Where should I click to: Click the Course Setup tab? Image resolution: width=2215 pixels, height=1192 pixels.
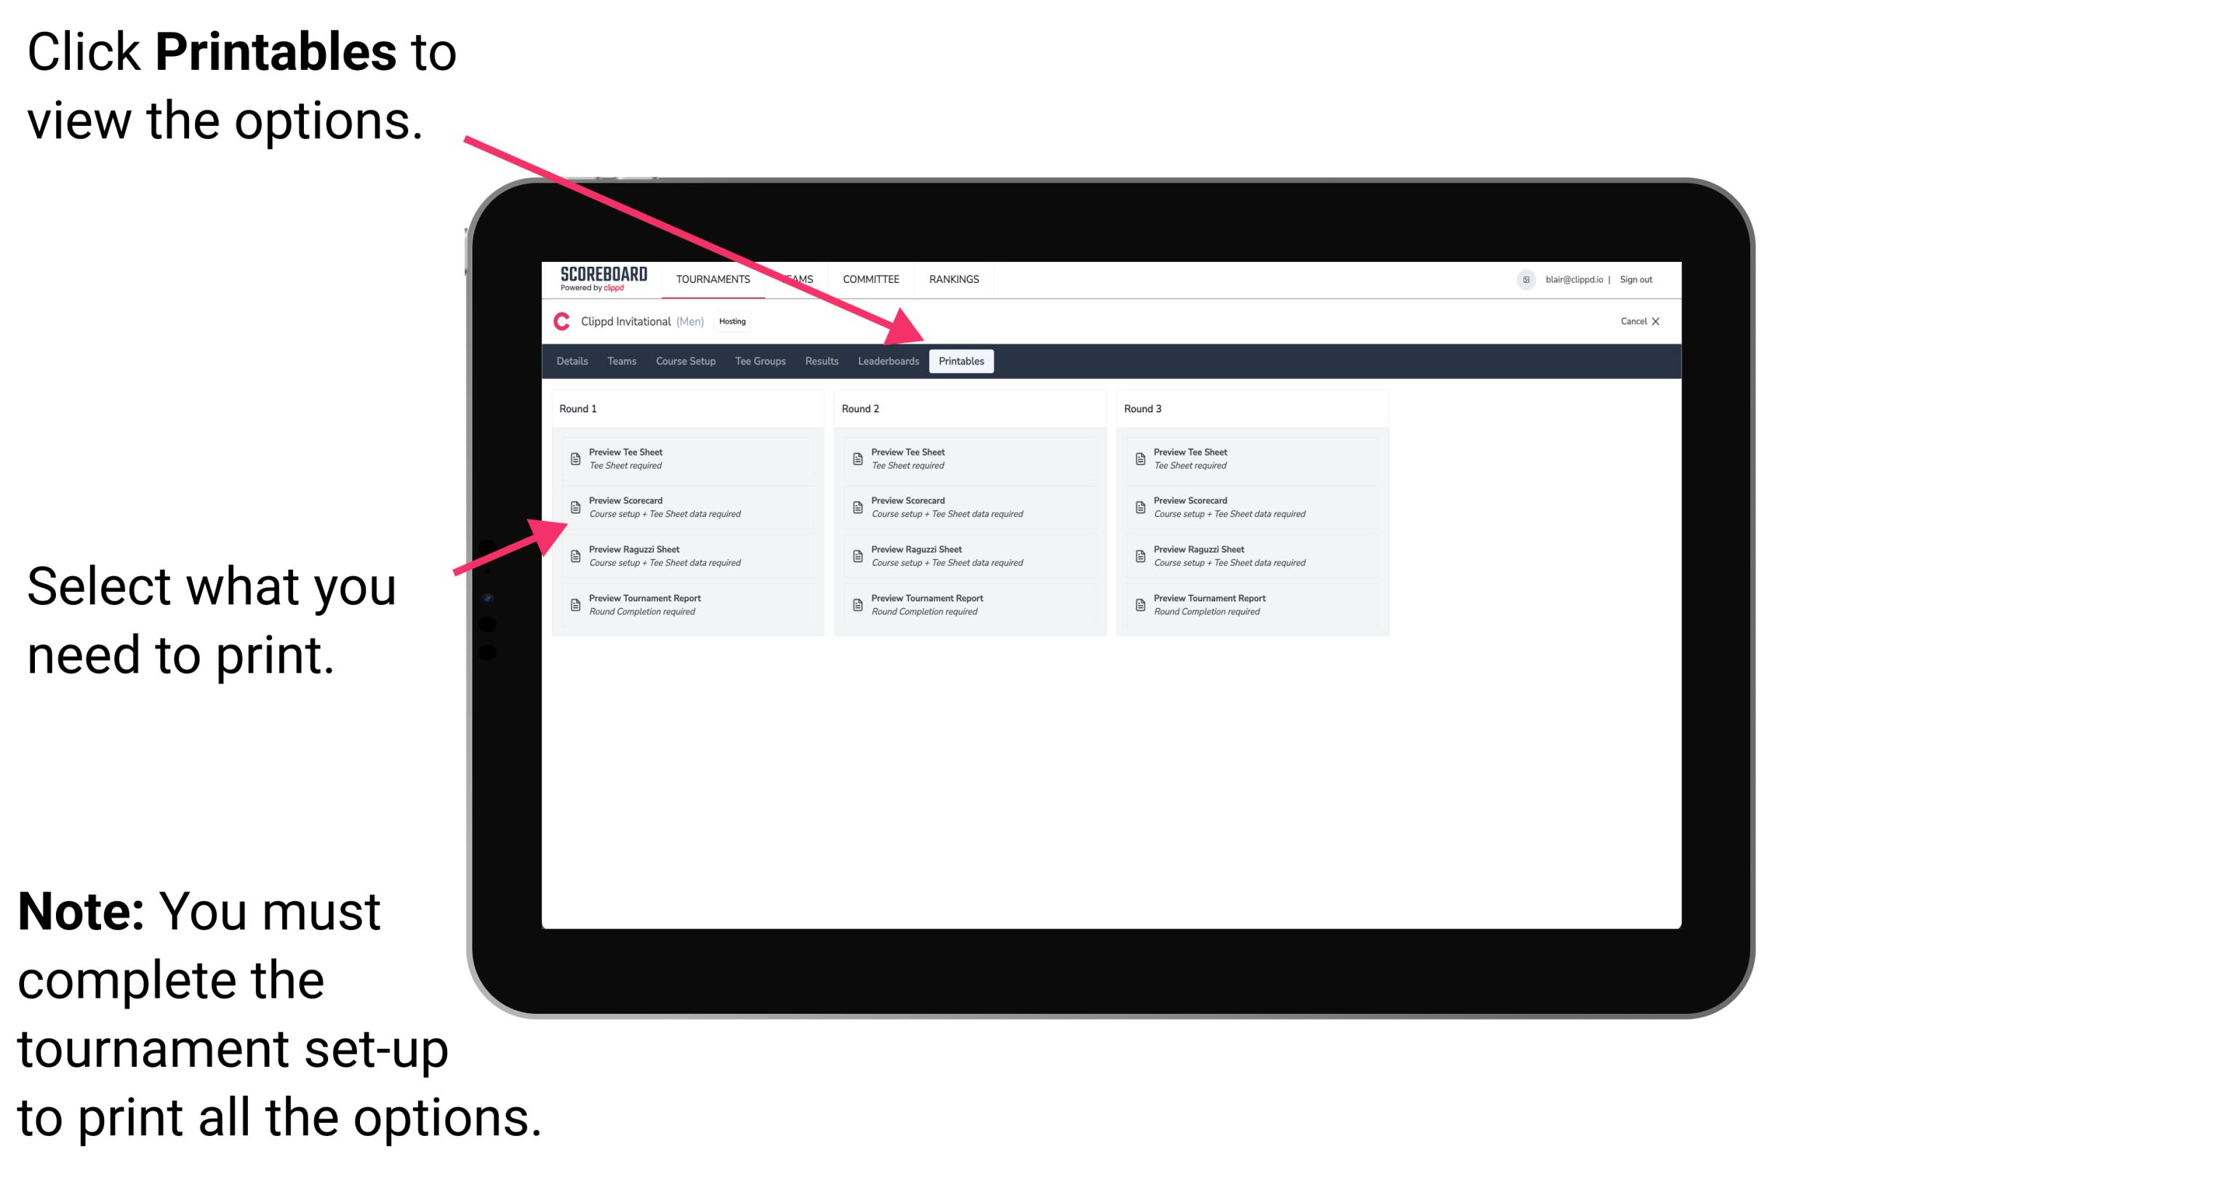pos(686,361)
